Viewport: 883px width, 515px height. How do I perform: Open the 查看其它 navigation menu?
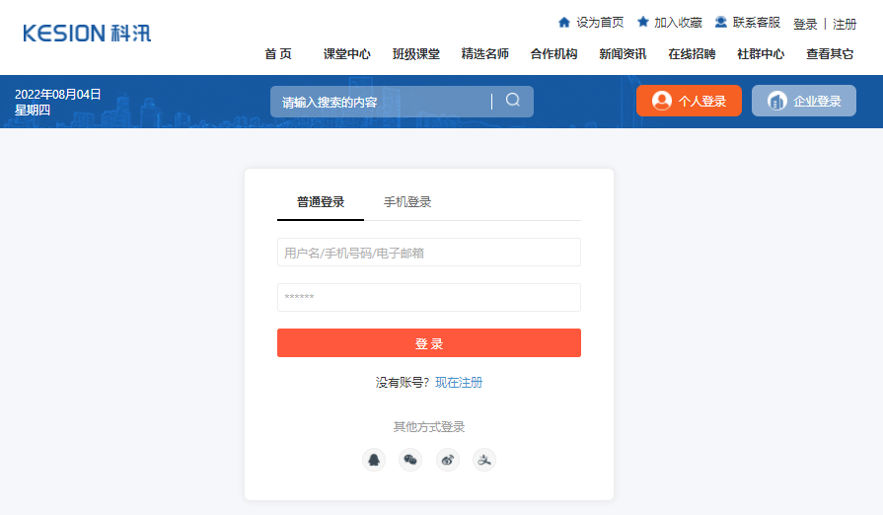click(830, 54)
